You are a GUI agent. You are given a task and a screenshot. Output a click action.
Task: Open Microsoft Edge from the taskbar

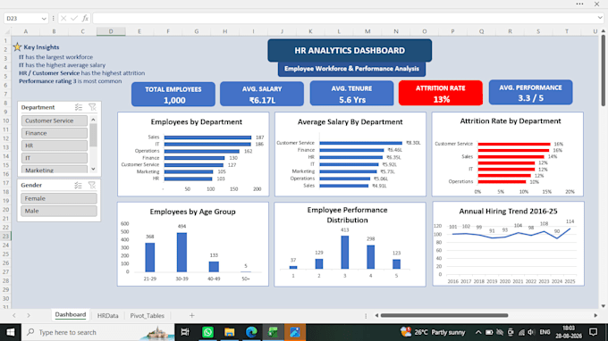[x=251, y=332]
